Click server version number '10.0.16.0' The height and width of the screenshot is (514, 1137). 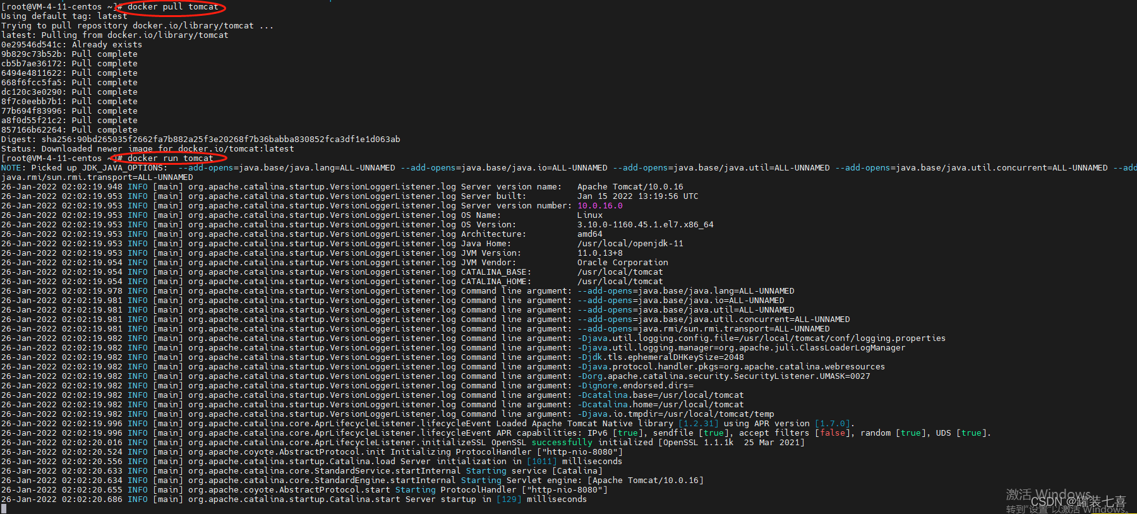599,206
